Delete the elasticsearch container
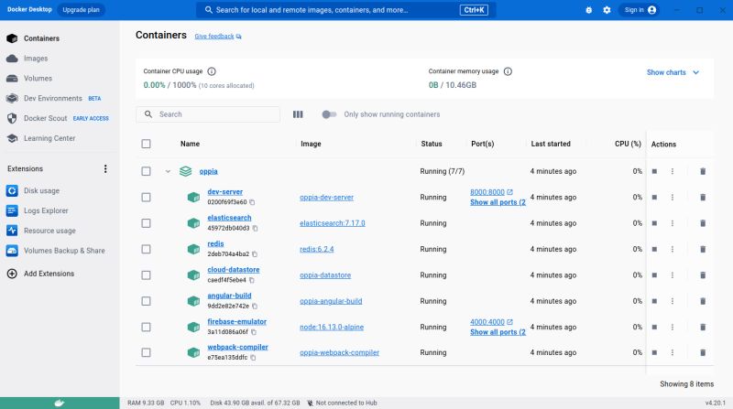Screen dimensions: 733x409 pyautogui.click(x=703, y=223)
